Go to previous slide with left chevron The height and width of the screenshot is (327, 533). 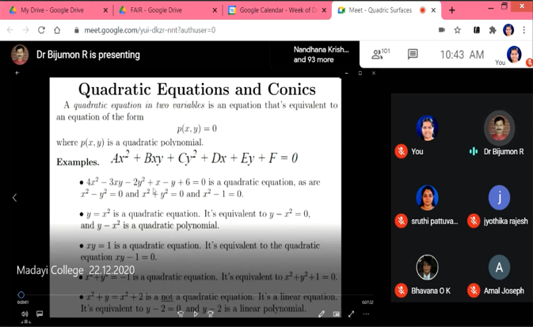click(14, 197)
